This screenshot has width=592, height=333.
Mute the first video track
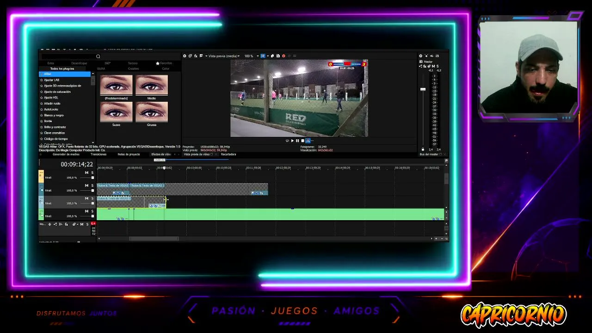click(86, 173)
